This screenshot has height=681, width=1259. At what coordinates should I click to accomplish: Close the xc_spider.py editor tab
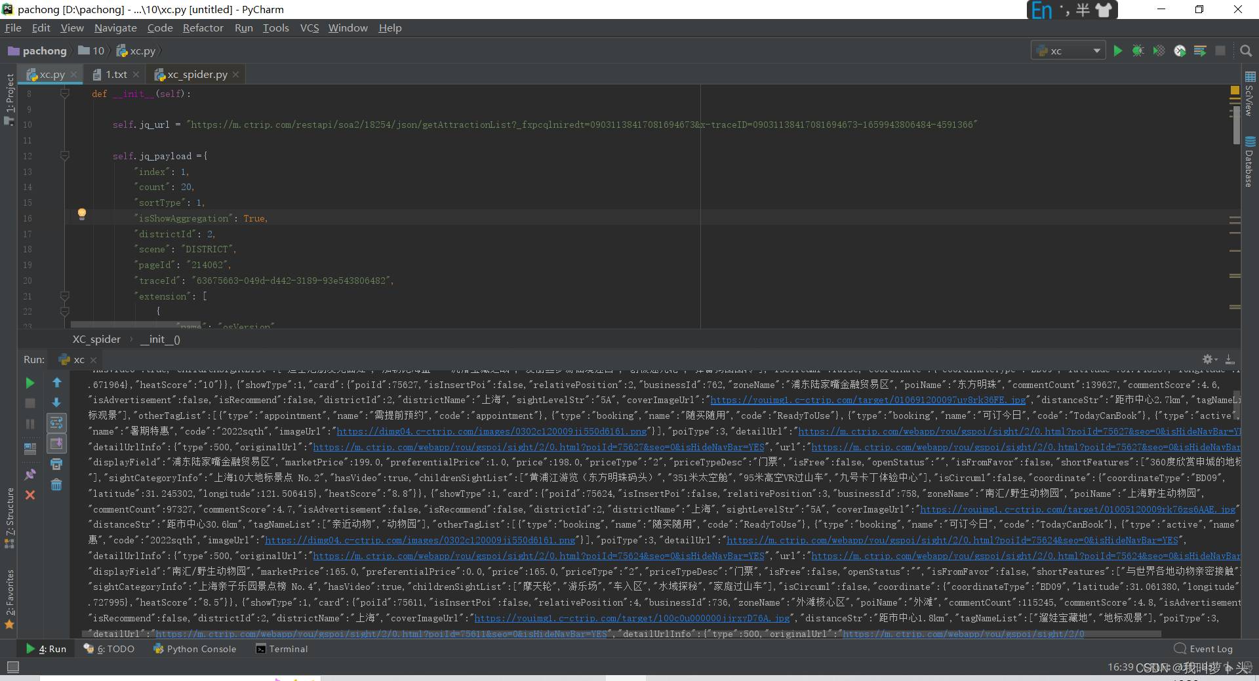point(235,75)
